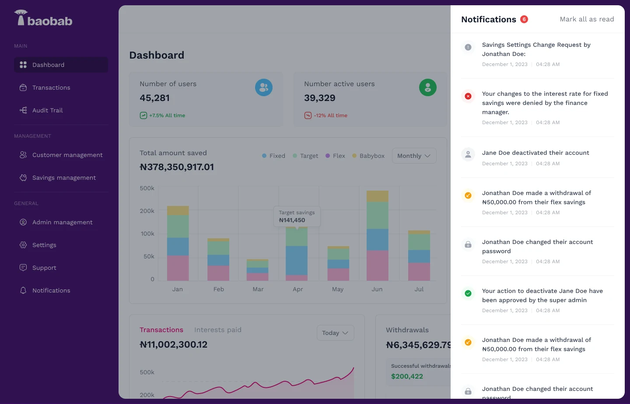Click the baobab tree logo
Viewport: 630px width, 404px height.
(x=21, y=17)
